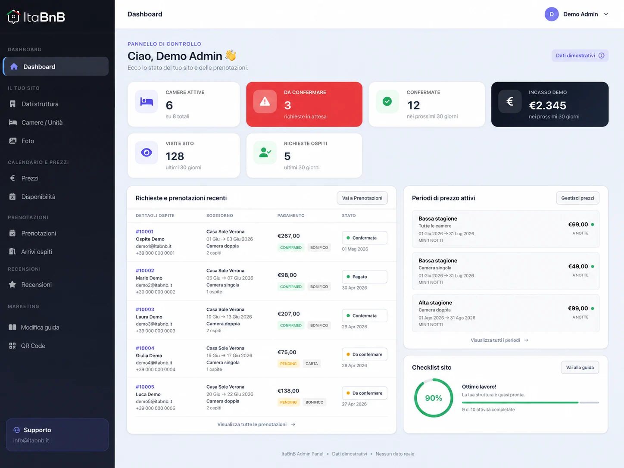Open Visualizza tutte le prenotazioni link
This screenshot has width=624, height=468.
[256, 424]
